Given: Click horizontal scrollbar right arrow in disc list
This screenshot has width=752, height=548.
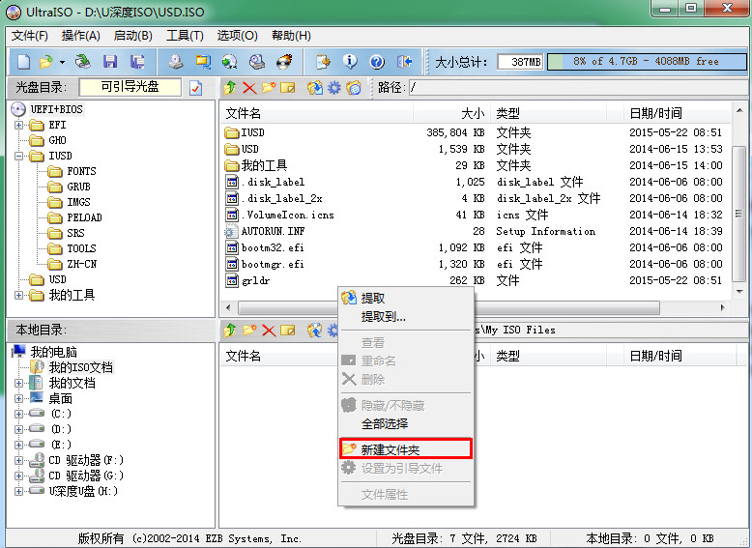Looking at the screenshot, I should coord(723,307).
